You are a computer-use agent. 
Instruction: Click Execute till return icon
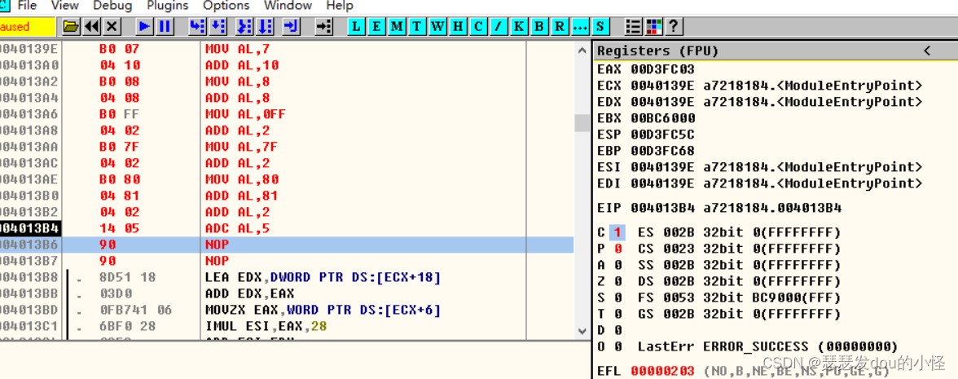[292, 26]
